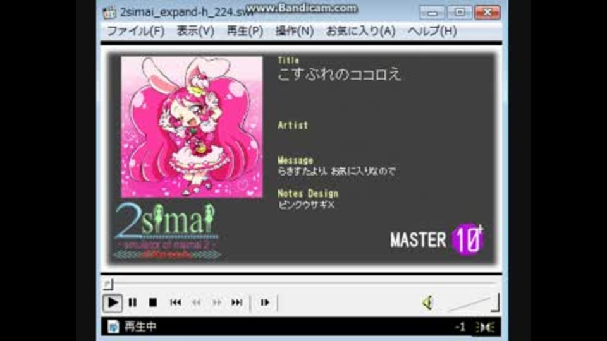The height and width of the screenshot is (341, 607).
Task: Skip to previous track
Action: 175,302
